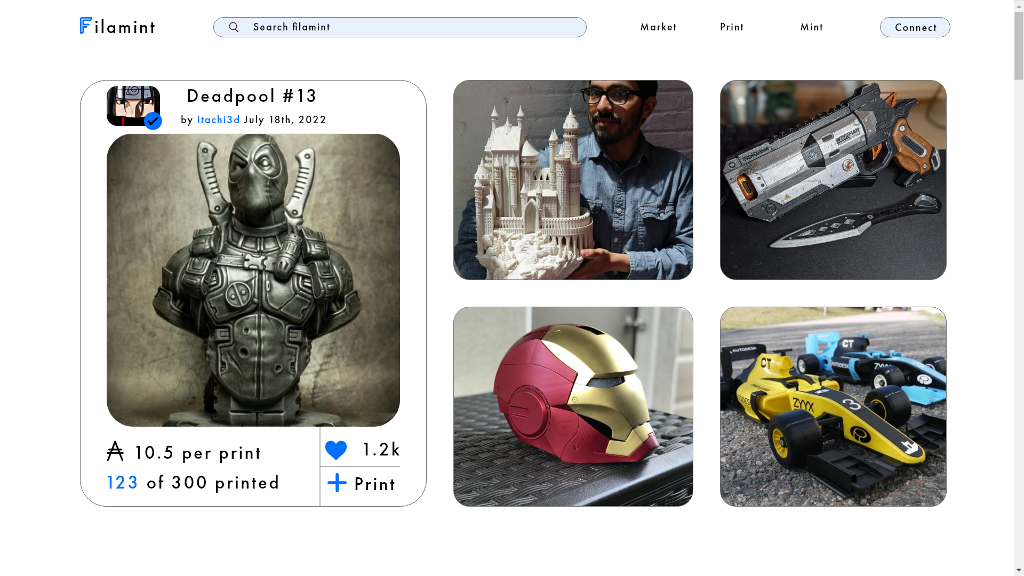Click the Filamint logo
The height and width of the screenshot is (576, 1024).
(x=117, y=26)
